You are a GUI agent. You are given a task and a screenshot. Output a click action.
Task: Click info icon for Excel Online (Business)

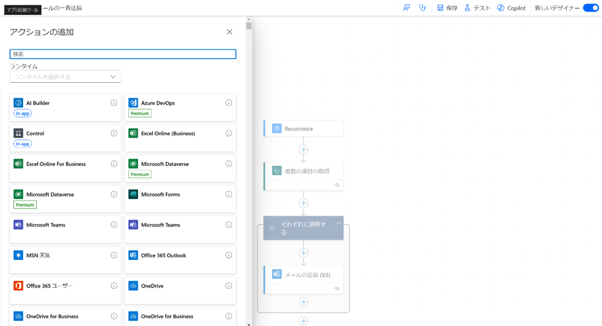pyautogui.click(x=229, y=133)
